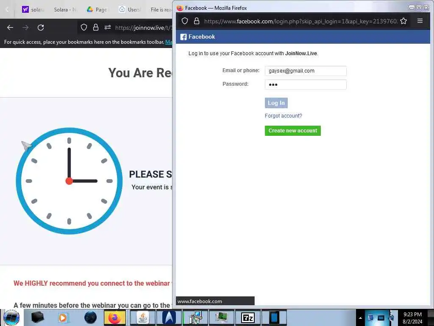Switch to the Solara tab

pos(65,10)
